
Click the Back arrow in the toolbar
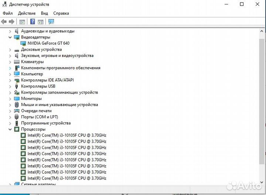click(4, 22)
